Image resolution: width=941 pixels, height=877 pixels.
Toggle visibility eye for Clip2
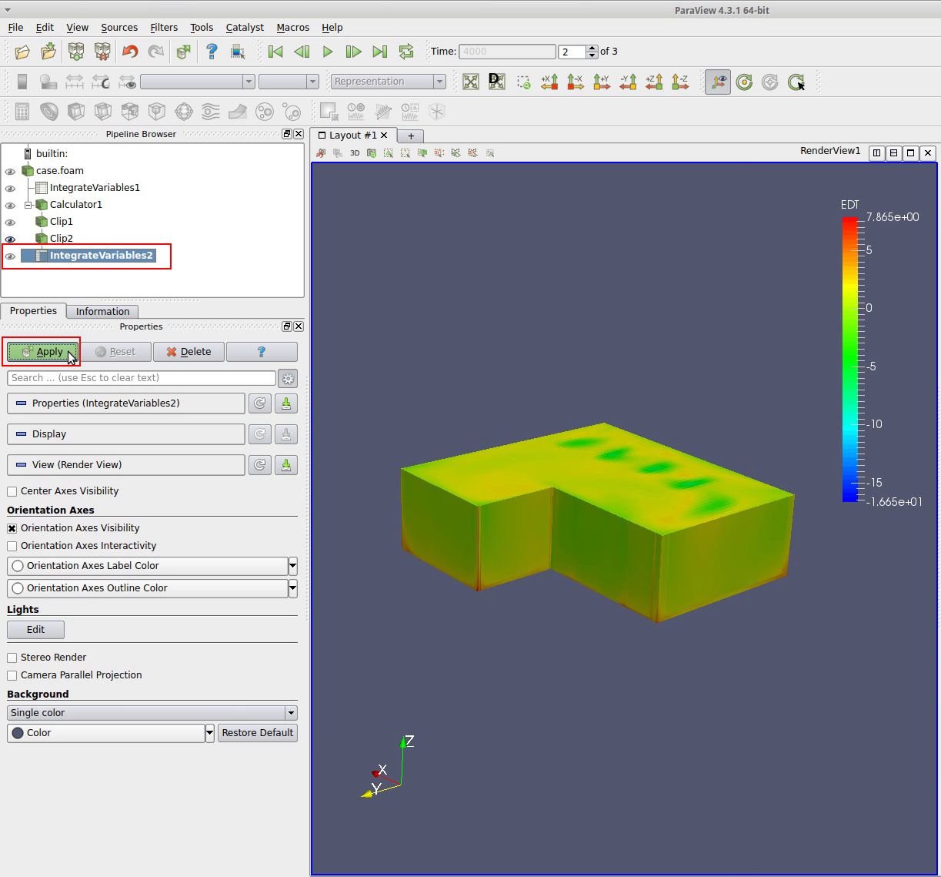tap(10, 239)
